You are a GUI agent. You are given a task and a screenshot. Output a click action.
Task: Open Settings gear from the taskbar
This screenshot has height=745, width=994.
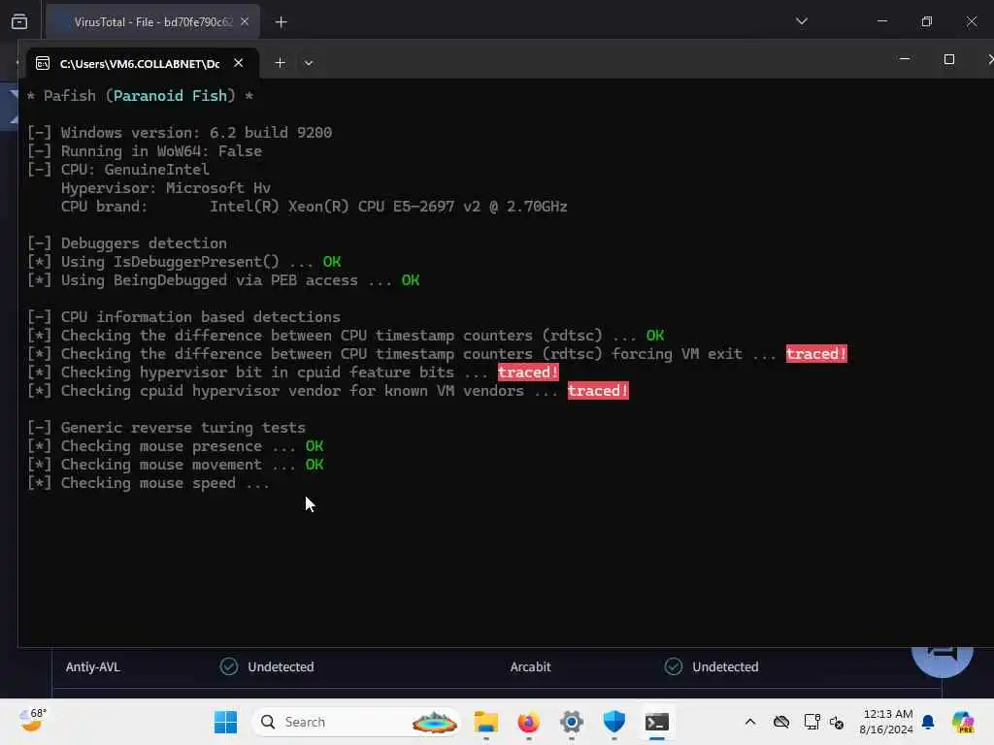[571, 722]
